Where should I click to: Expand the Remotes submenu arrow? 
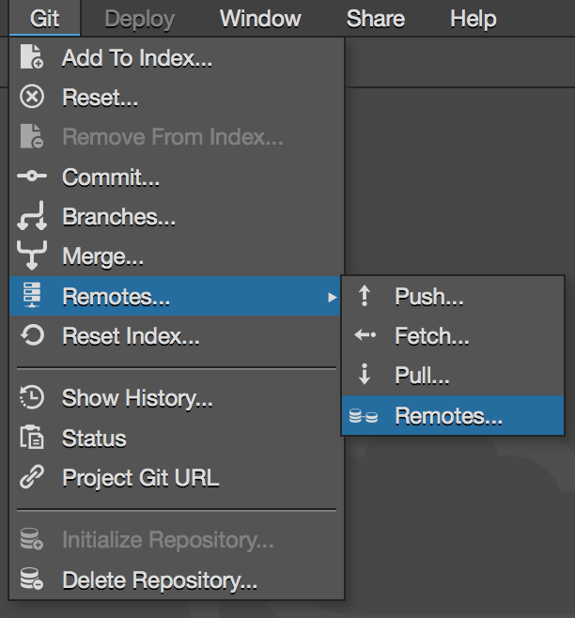332,298
